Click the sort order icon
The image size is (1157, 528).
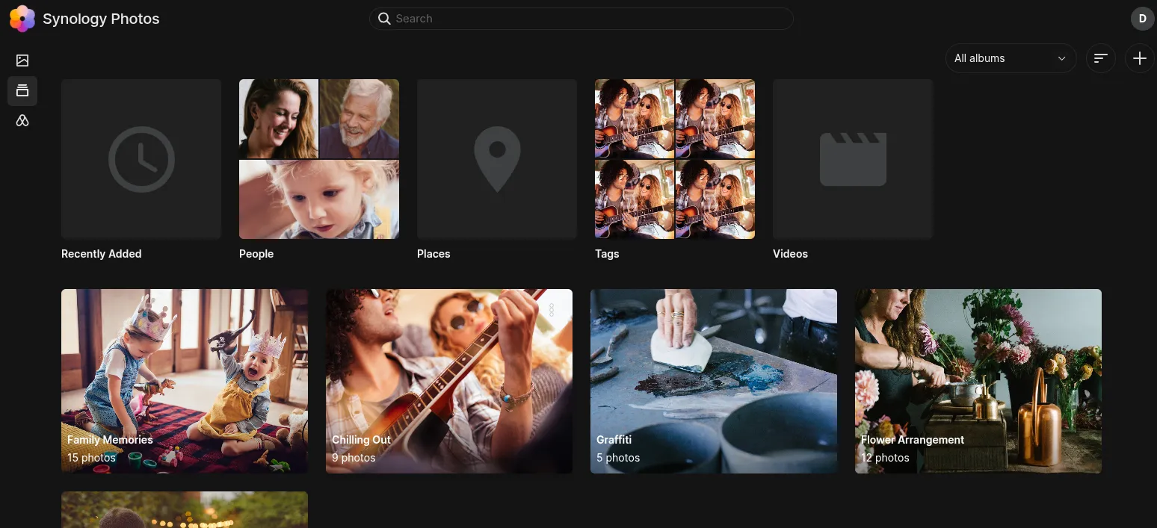[x=1100, y=58]
